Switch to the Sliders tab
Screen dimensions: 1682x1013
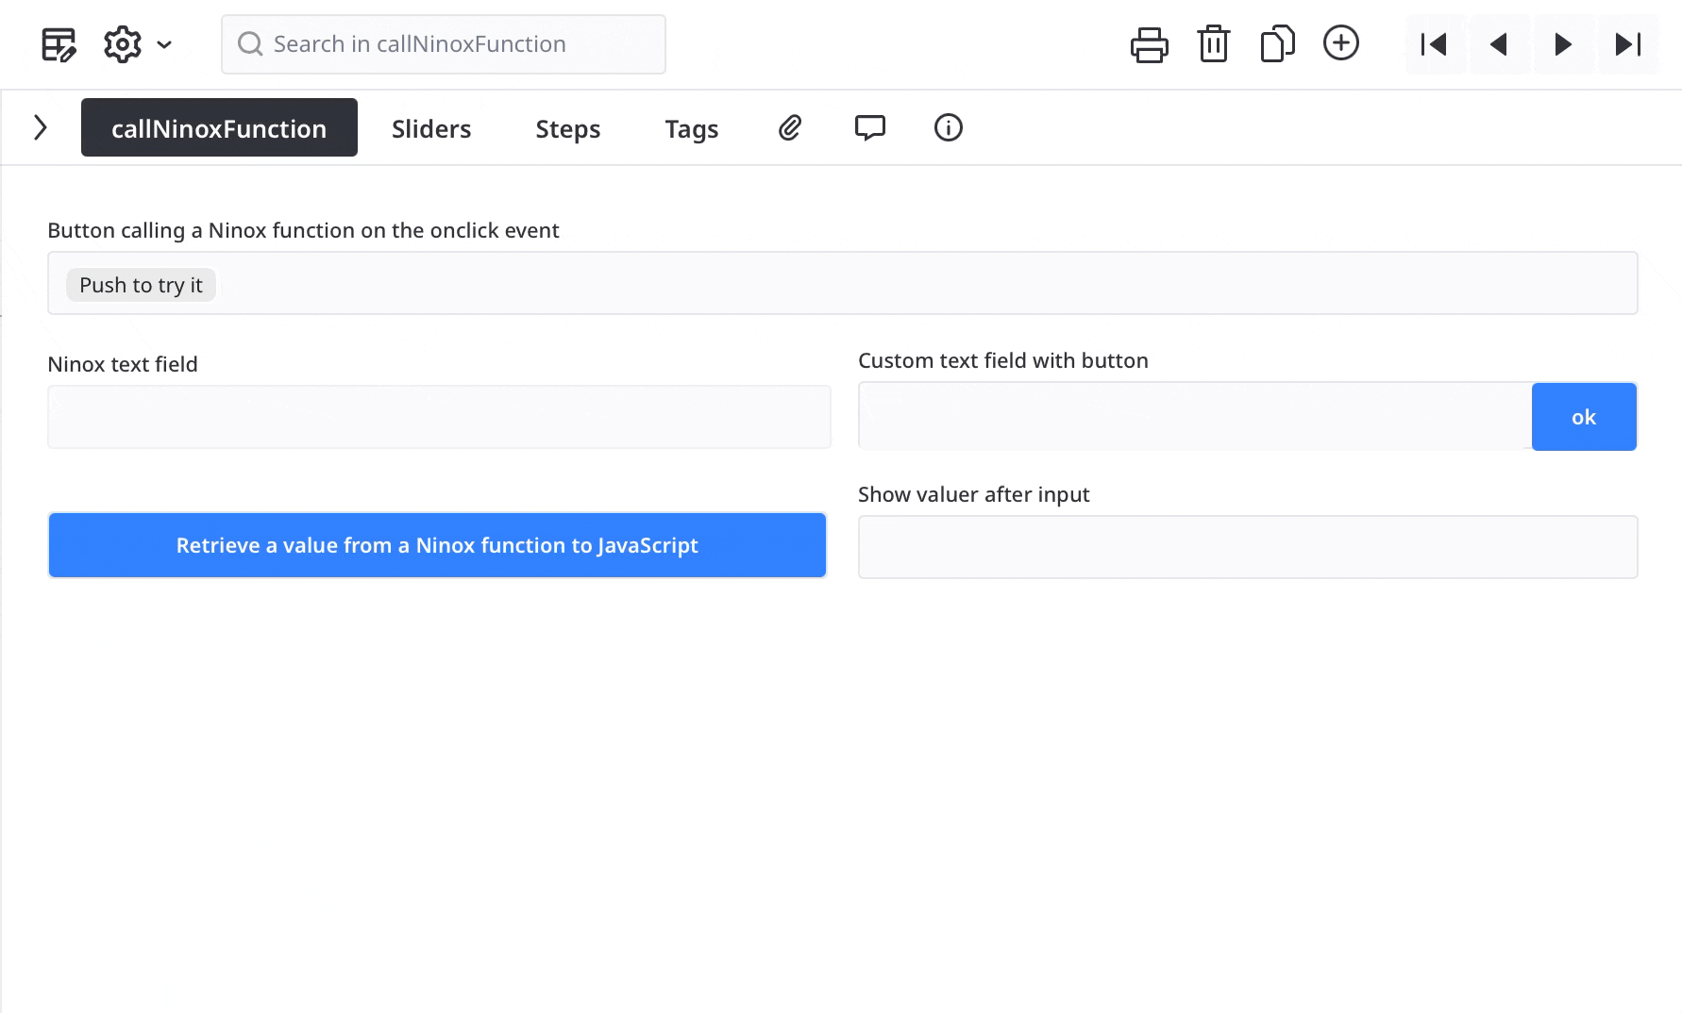tap(431, 128)
